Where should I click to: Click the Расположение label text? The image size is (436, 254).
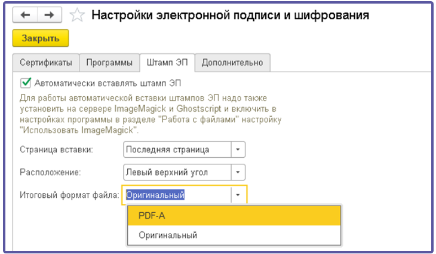pyautogui.click(x=50, y=172)
